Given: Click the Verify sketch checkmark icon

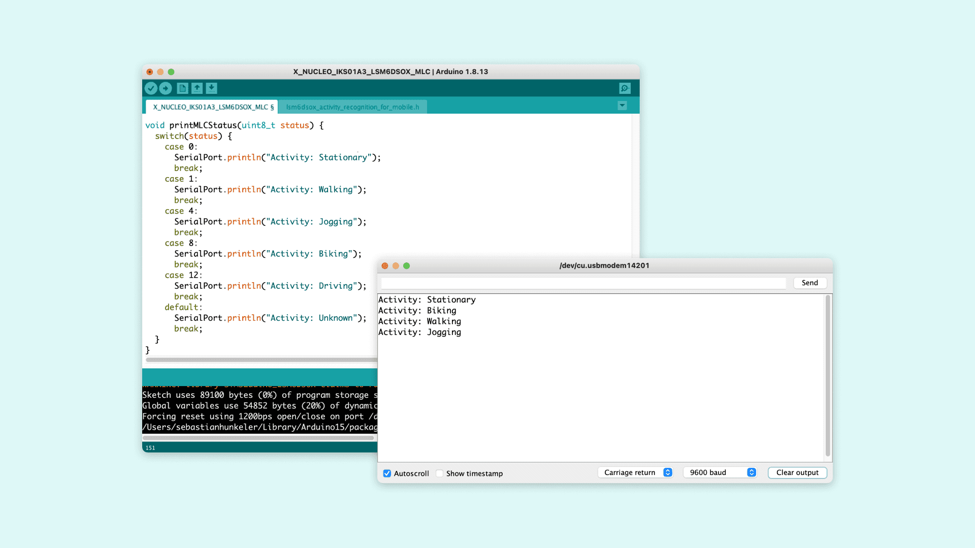Looking at the screenshot, I should (151, 88).
